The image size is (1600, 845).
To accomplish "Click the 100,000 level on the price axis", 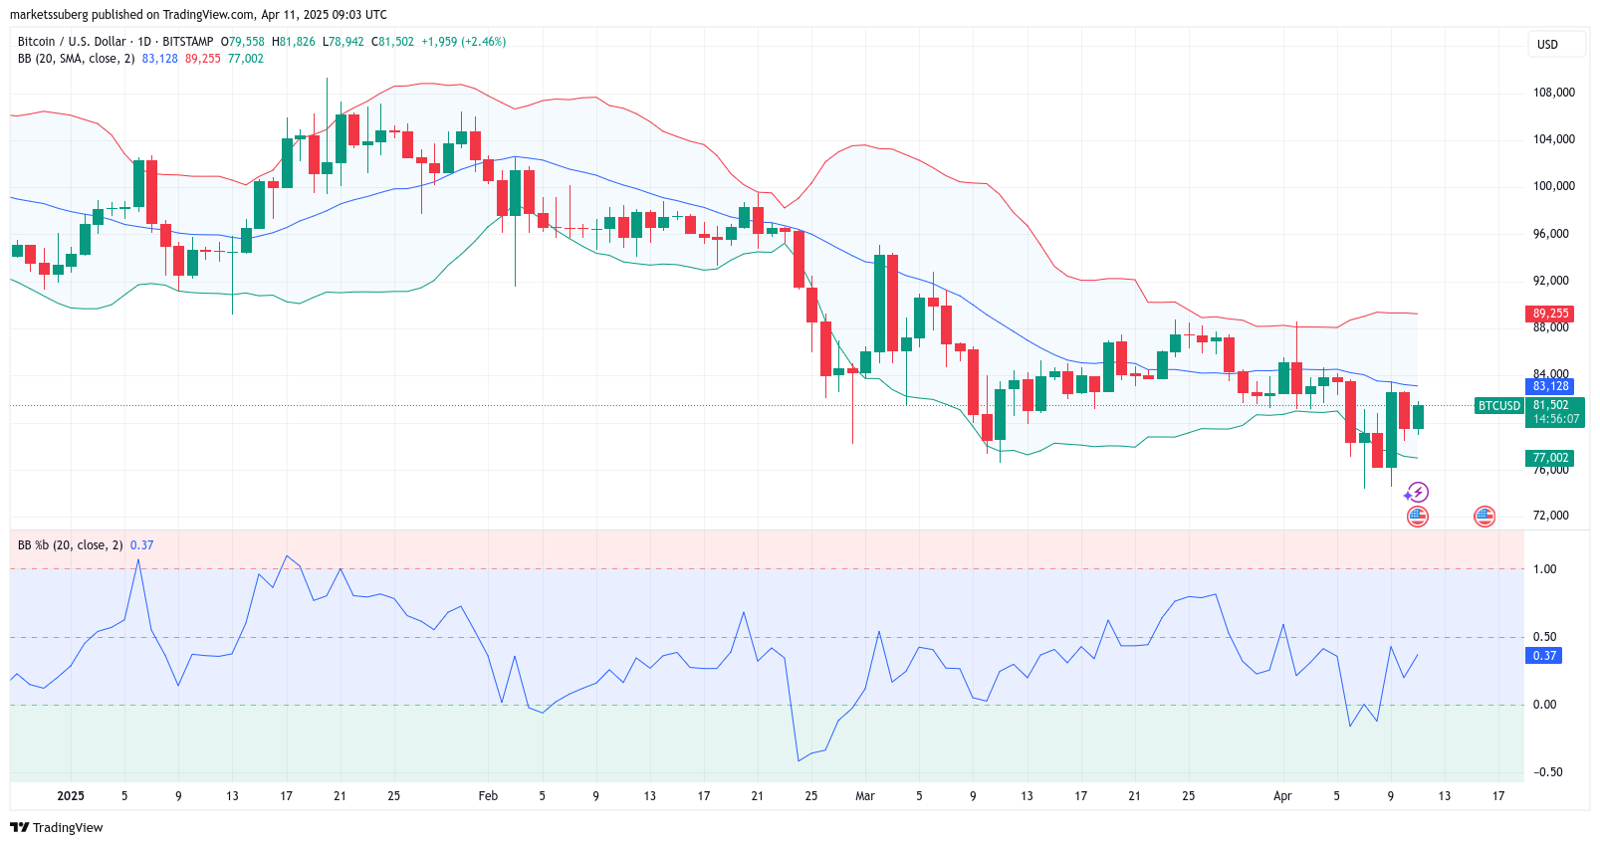I will click(1553, 186).
